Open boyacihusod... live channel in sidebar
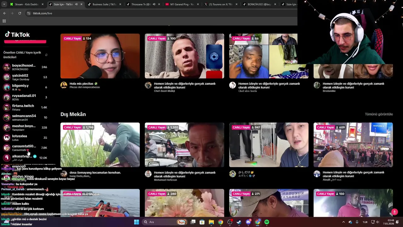The width and height of the screenshot is (403, 227). click(25, 67)
